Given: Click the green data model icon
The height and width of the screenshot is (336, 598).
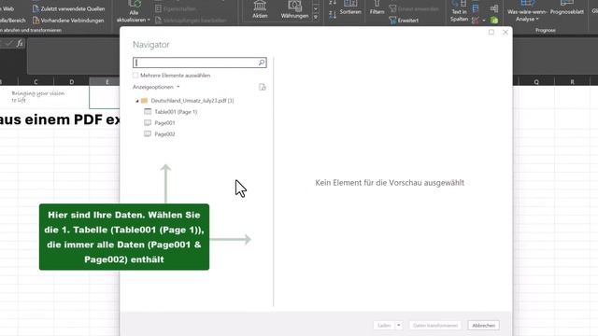Looking at the screenshot, I should 494,21.
